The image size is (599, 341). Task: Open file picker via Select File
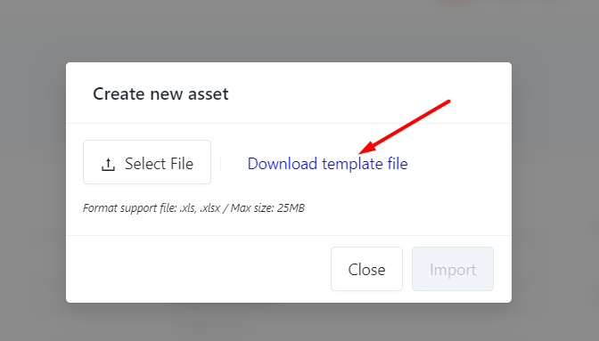coord(147,162)
